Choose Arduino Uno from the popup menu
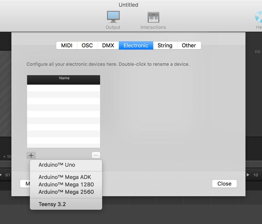Image resolution: width=262 pixels, height=224 pixels. point(57,165)
